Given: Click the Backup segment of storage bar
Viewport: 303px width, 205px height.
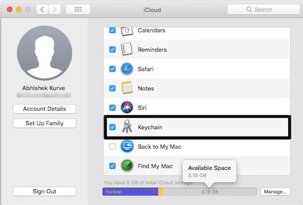Looking at the screenshot, I should pos(130,192).
